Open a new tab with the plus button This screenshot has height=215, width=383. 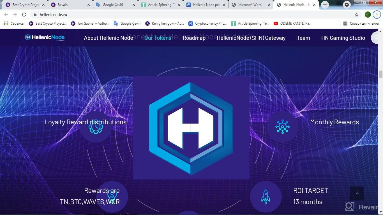click(x=325, y=5)
